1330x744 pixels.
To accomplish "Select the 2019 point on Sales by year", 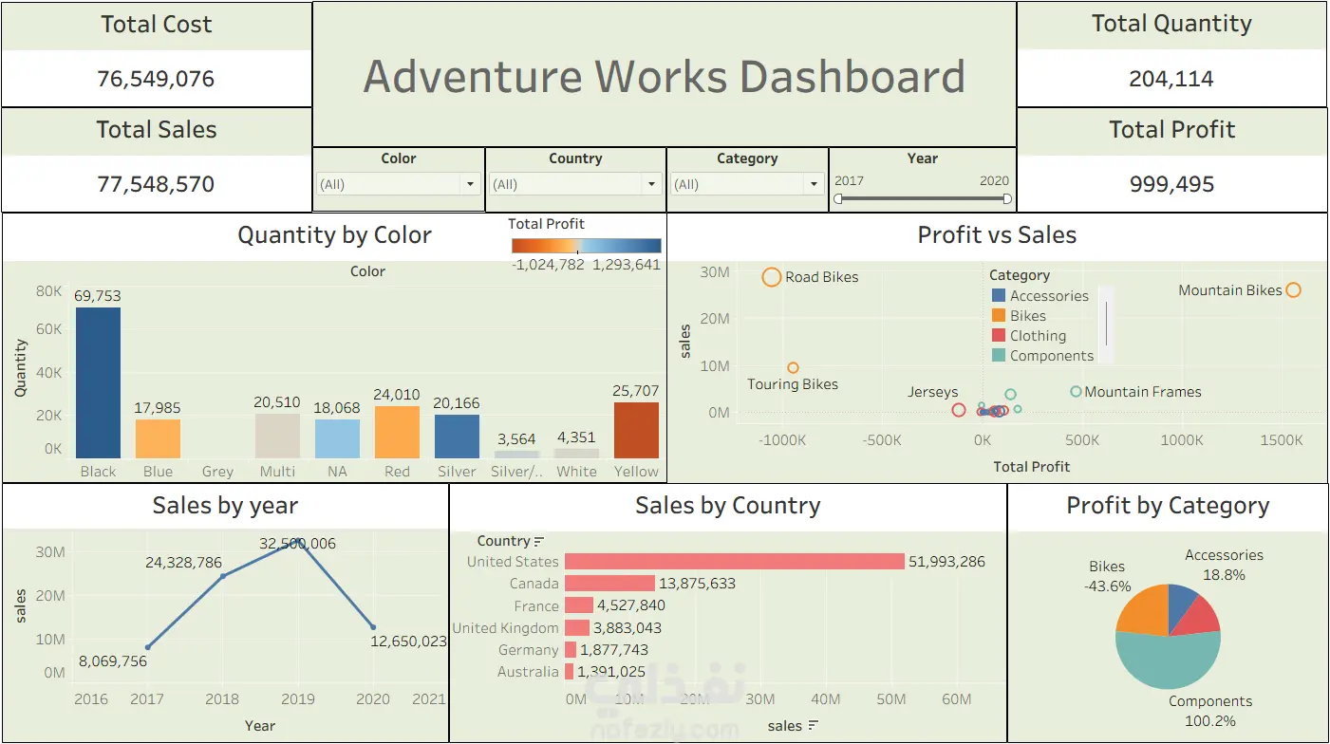I will pos(298,542).
